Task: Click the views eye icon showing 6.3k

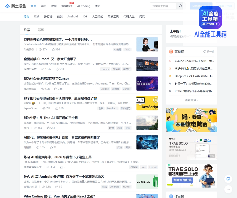Action: 43,187
